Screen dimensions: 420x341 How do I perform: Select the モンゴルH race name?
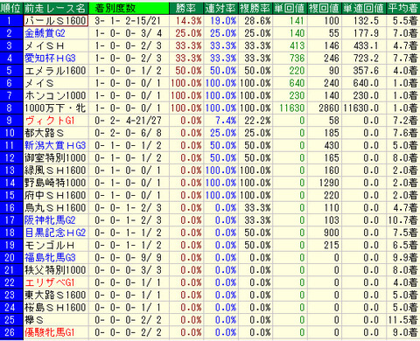point(50,246)
